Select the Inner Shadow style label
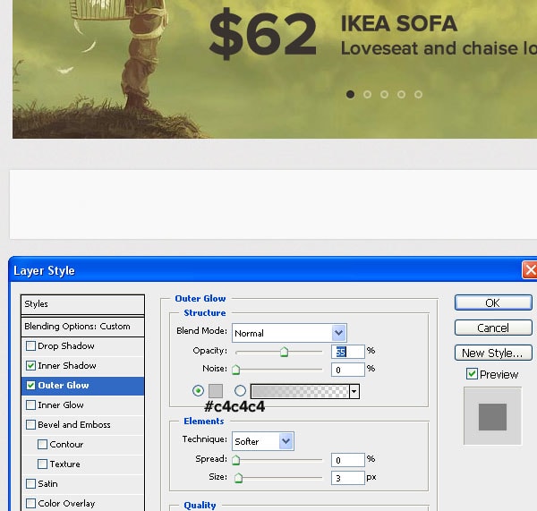Screen dimensions: 537x511 click(x=67, y=366)
